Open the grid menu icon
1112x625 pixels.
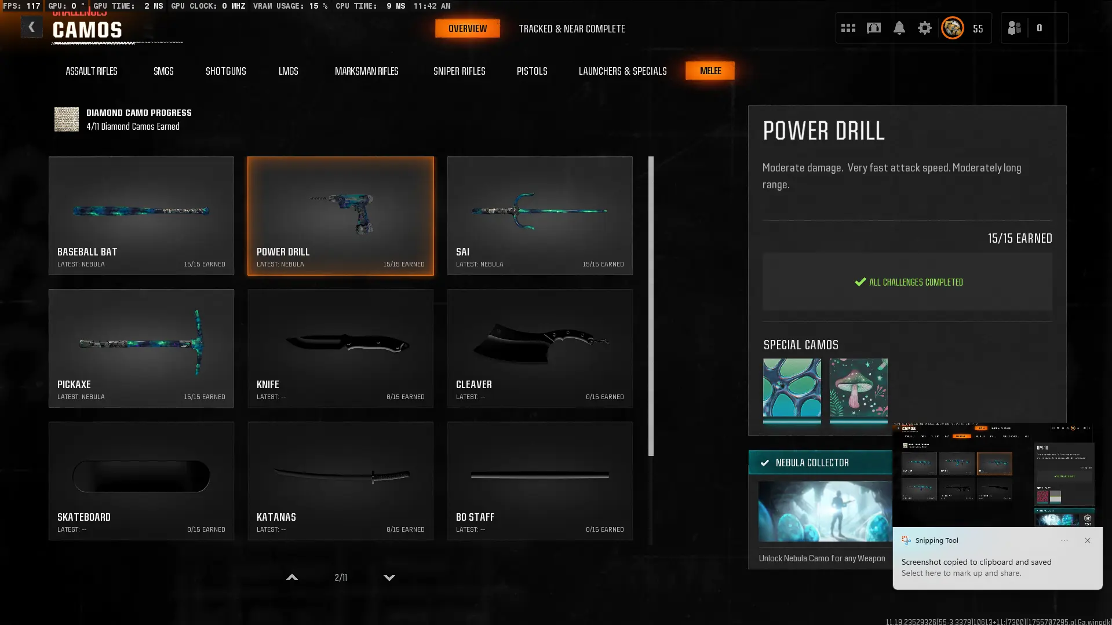pos(848,28)
